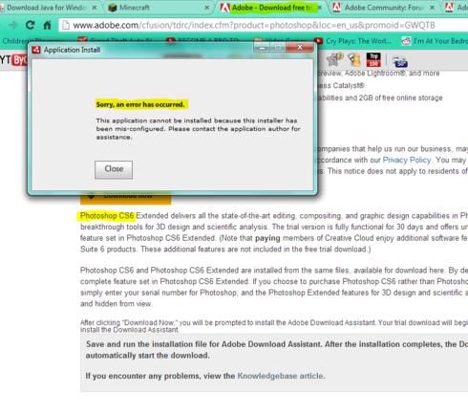468x415 pixels.
Task: Click the yellow figure toolbar icon
Action: click(354, 59)
